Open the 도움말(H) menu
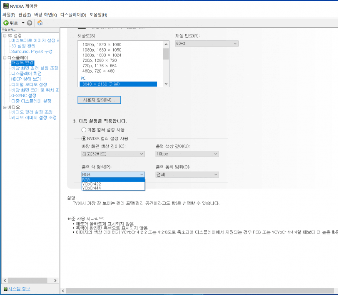 (98, 15)
